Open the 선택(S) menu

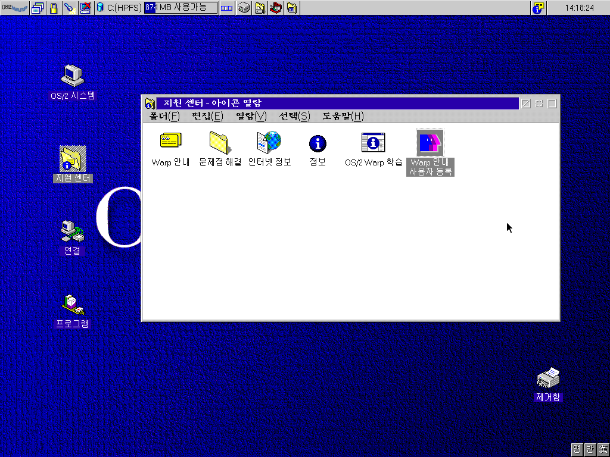[294, 116]
